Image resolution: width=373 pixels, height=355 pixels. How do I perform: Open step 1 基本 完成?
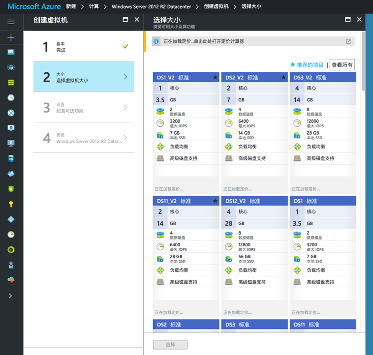84,46
